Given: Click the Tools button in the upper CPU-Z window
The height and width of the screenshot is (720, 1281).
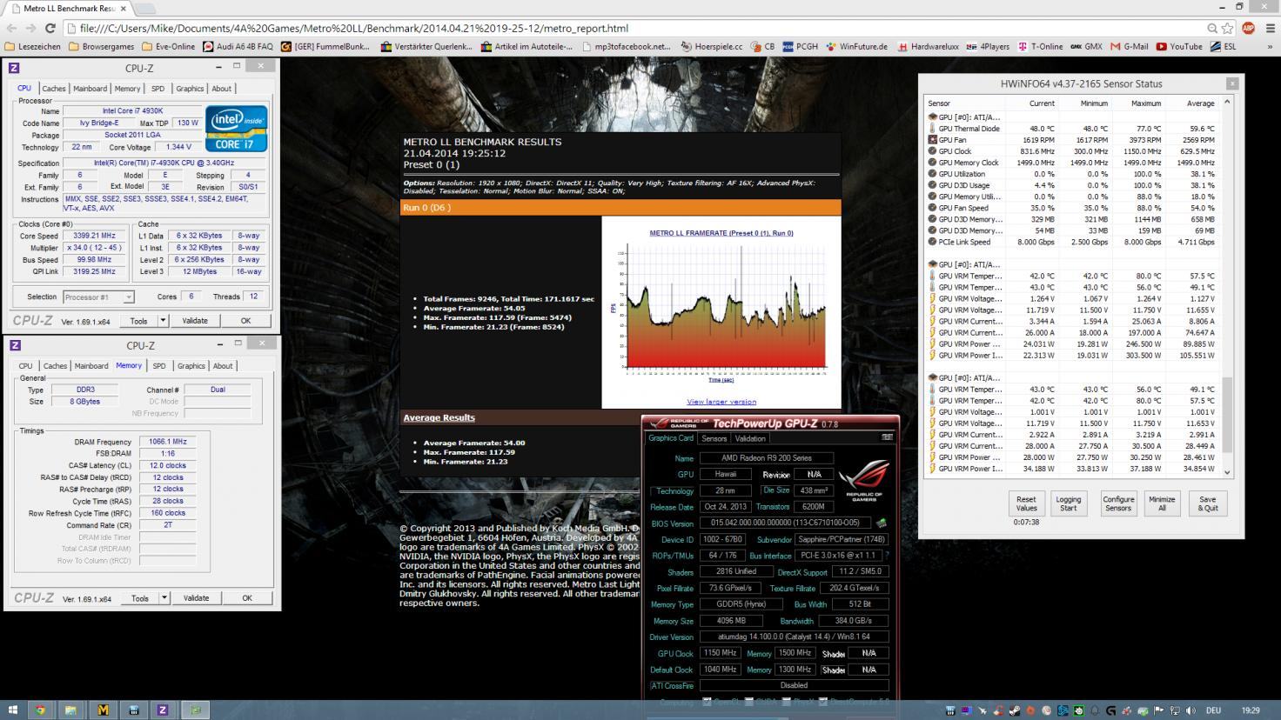Looking at the screenshot, I should point(138,320).
